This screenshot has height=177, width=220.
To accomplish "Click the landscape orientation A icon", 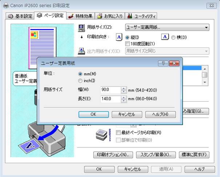I will coord(165,37).
